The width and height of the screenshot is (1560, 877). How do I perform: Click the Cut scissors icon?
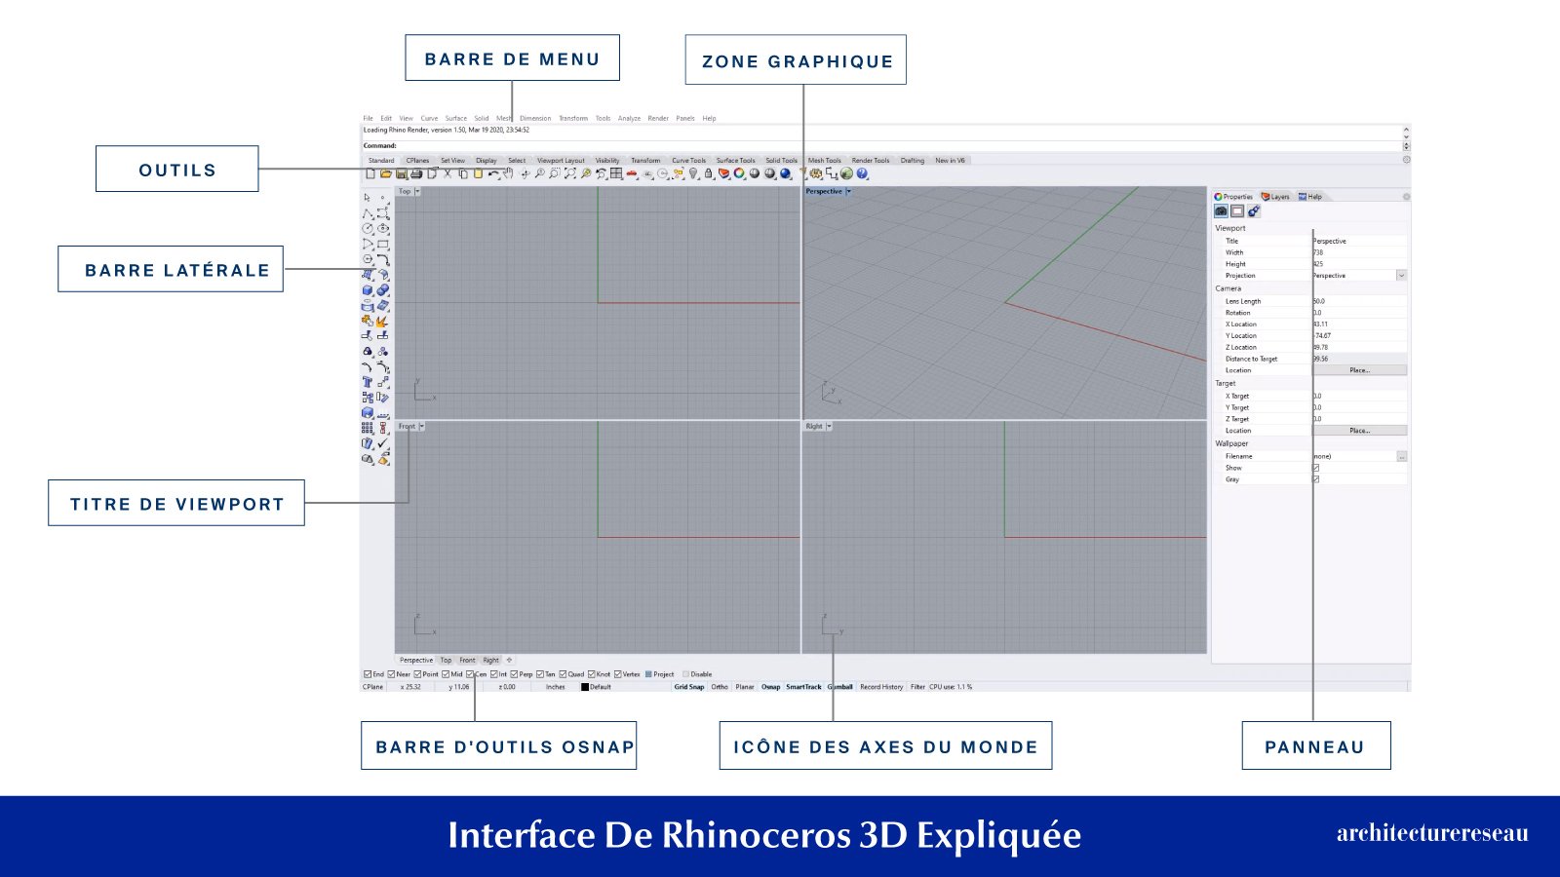(448, 174)
